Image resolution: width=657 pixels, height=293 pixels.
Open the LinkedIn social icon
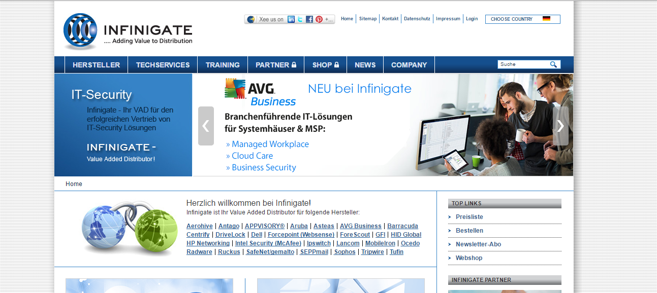[x=291, y=19]
